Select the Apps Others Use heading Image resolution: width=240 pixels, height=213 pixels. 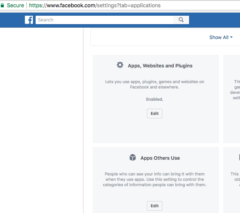pos(160,158)
